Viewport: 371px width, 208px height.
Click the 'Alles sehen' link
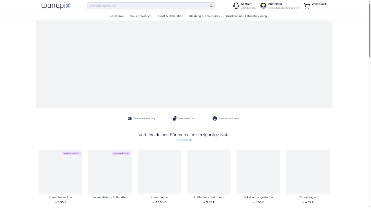coord(184,140)
